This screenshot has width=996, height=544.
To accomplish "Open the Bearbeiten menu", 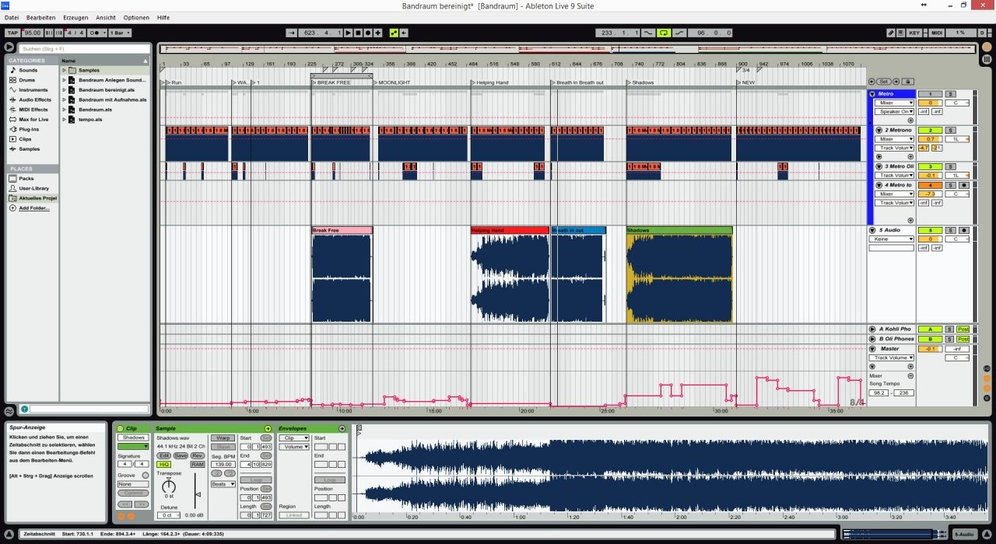I will pos(41,17).
